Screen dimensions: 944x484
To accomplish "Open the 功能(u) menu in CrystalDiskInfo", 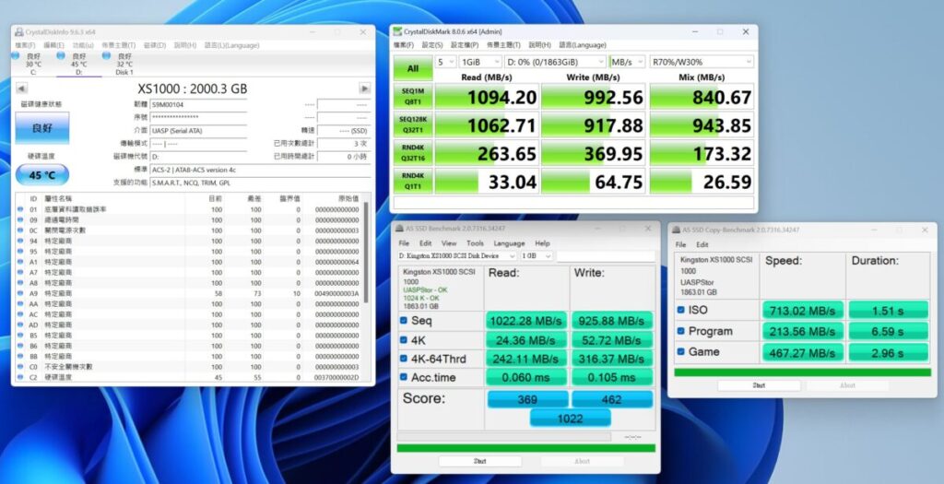I will (x=83, y=45).
